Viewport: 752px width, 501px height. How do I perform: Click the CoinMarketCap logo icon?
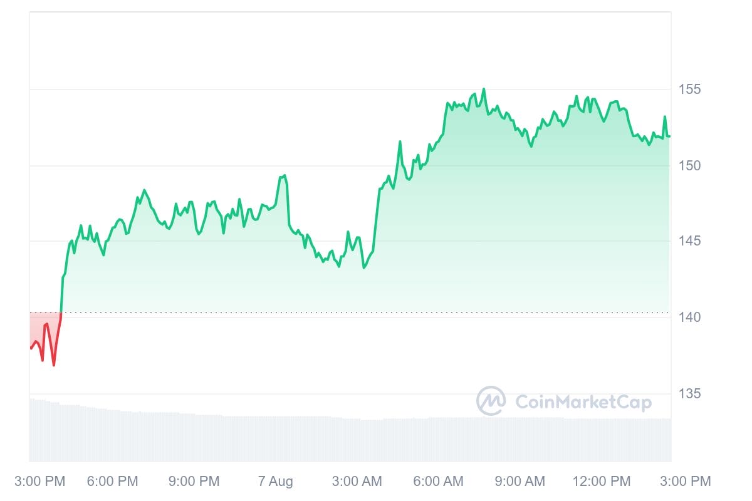[x=491, y=401]
